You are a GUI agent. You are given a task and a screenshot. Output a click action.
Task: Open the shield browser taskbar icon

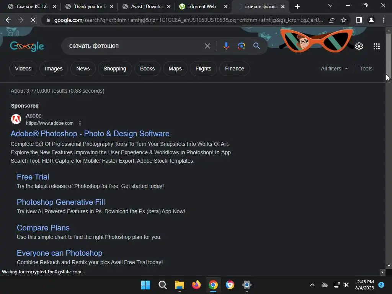(230, 285)
